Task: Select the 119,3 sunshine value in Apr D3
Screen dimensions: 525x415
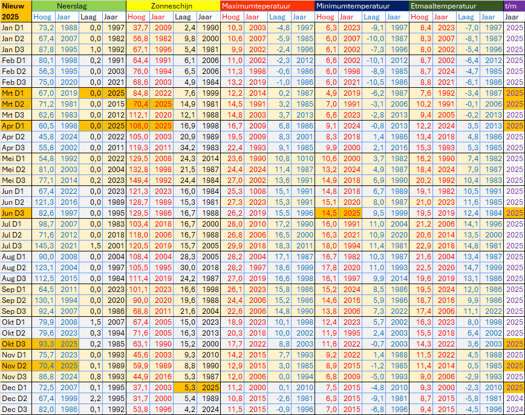Action: (x=138, y=148)
